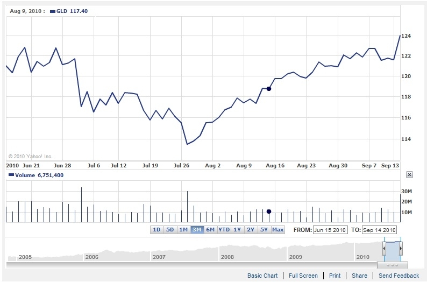Show Max time range

(x=277, y=230)
